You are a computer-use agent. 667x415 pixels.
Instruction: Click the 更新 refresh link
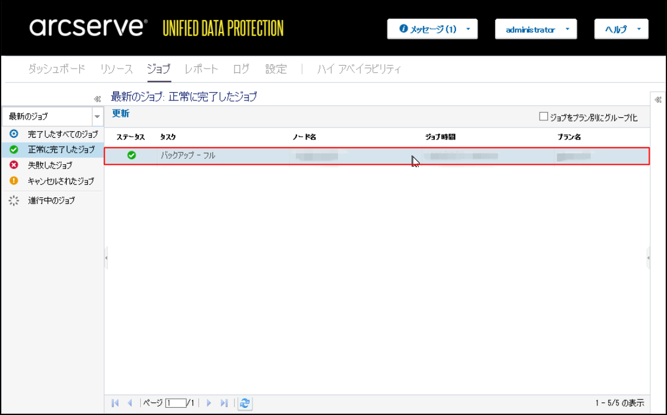click(121, 114)
